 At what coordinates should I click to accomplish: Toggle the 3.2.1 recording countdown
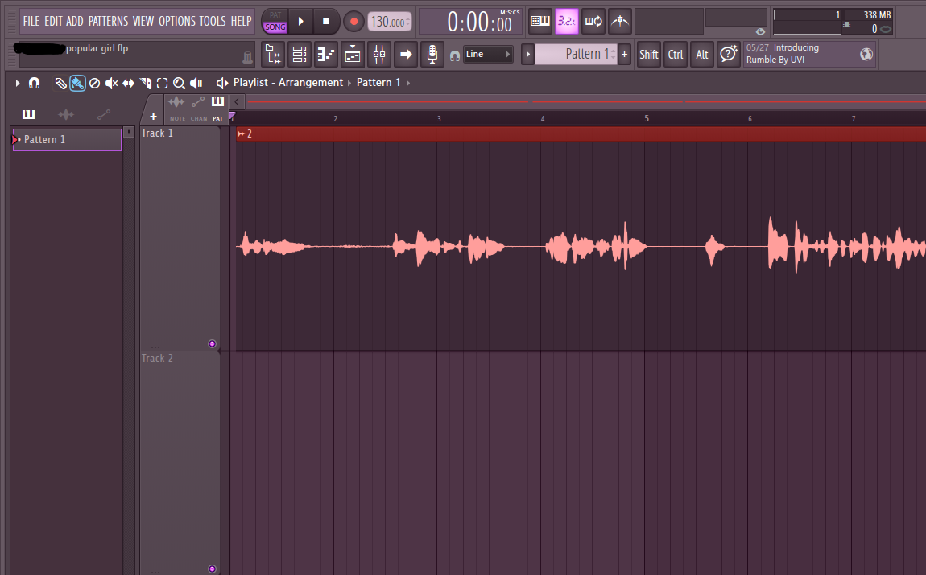tap(566, 21)
